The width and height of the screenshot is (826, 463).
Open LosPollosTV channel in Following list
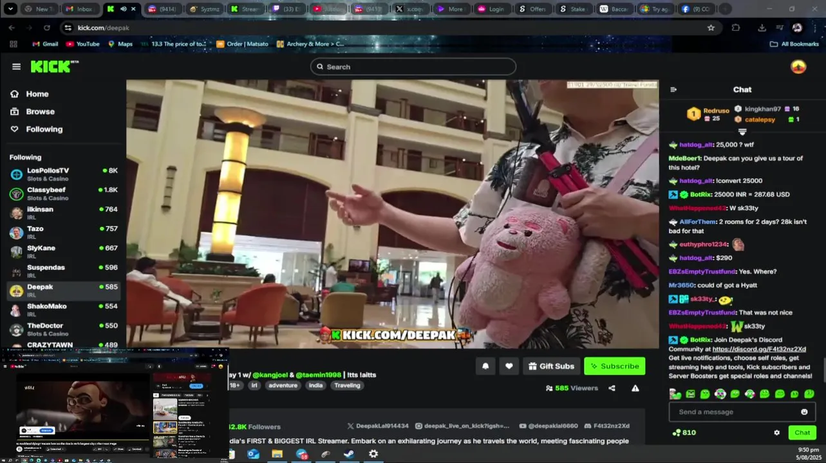click(x=63, y=174)
